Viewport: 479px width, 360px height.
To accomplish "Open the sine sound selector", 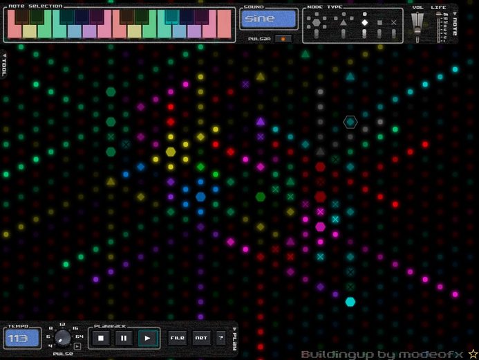I will pyautogui.click(x=269, y=19).
